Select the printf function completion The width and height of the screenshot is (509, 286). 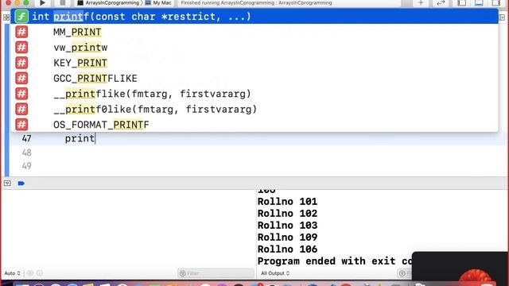click(254, 17)
